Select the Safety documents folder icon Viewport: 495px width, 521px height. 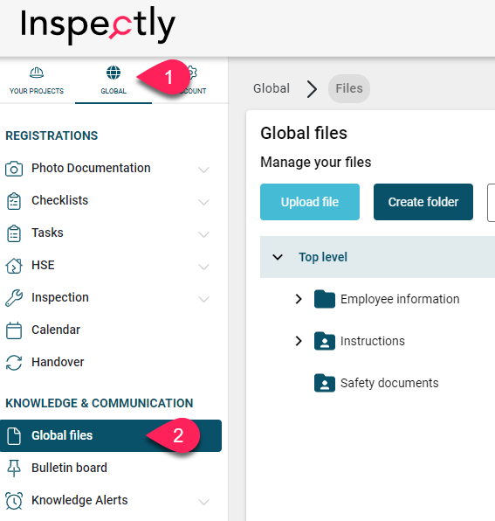coord(325,383)
